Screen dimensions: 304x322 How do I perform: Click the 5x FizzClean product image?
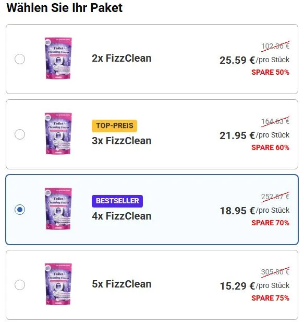58,284
